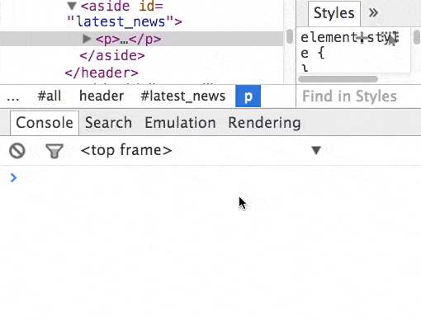Select #all in the breadcrumb bar
The height and width of the screenshot is (320, 421).
coord(50,96)
